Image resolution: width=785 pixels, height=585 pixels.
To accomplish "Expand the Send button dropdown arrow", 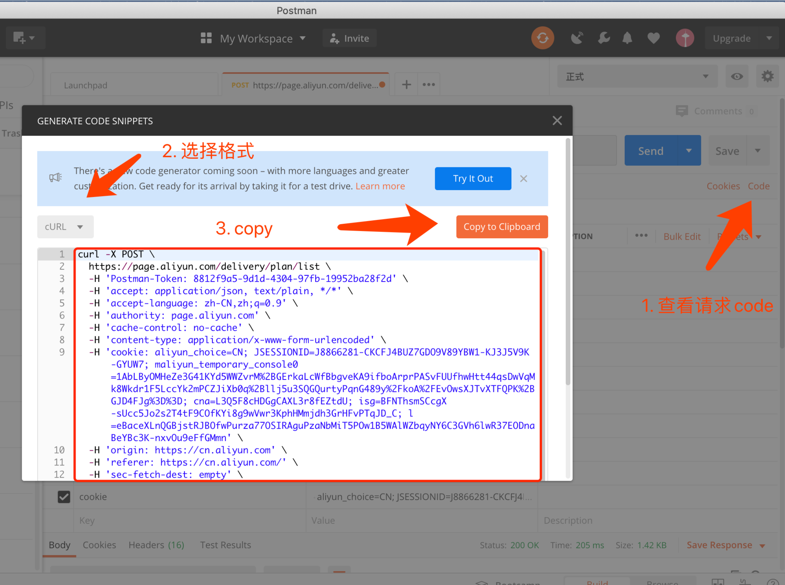I will click(689, 150).
